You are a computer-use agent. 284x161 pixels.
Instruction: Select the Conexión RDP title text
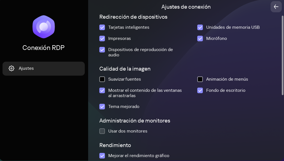pyautogui.click(x=43, y=48)
